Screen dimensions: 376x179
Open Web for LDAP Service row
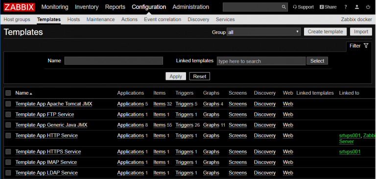[288, 173]
